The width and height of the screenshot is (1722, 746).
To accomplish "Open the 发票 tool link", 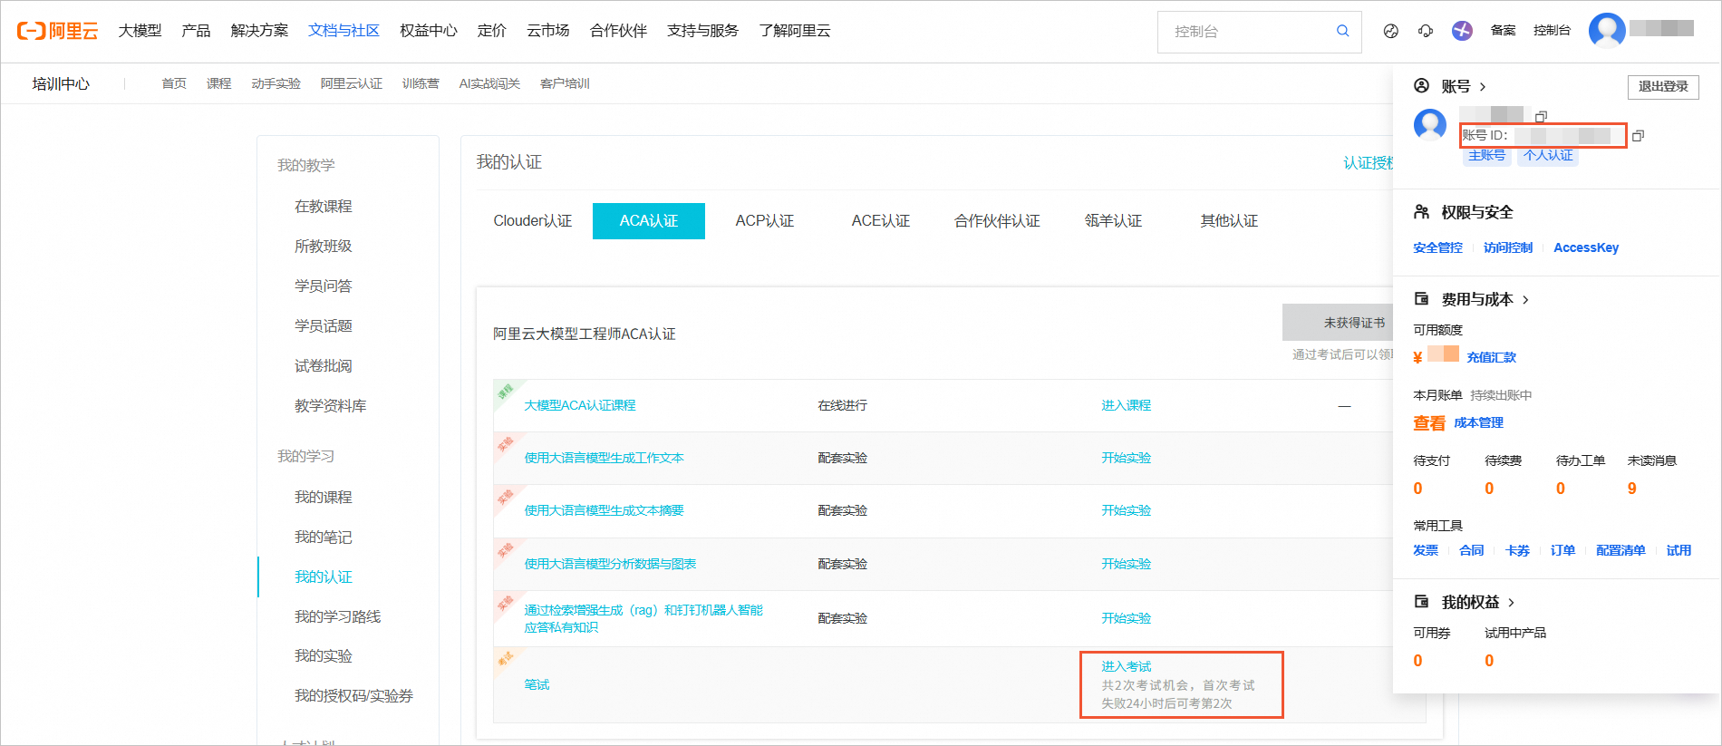I will coord(1426,550).
